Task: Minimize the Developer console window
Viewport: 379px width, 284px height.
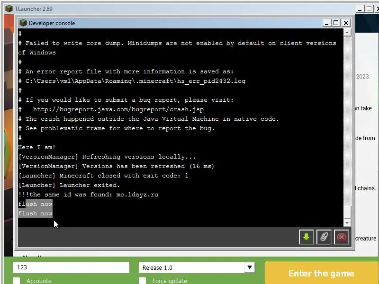Action: click(326, 23)
